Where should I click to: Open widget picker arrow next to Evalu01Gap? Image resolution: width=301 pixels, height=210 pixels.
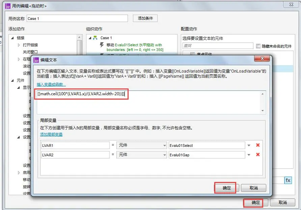(249, 155)
